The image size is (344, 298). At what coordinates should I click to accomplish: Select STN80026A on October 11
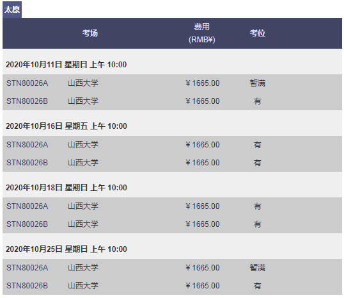27,83
